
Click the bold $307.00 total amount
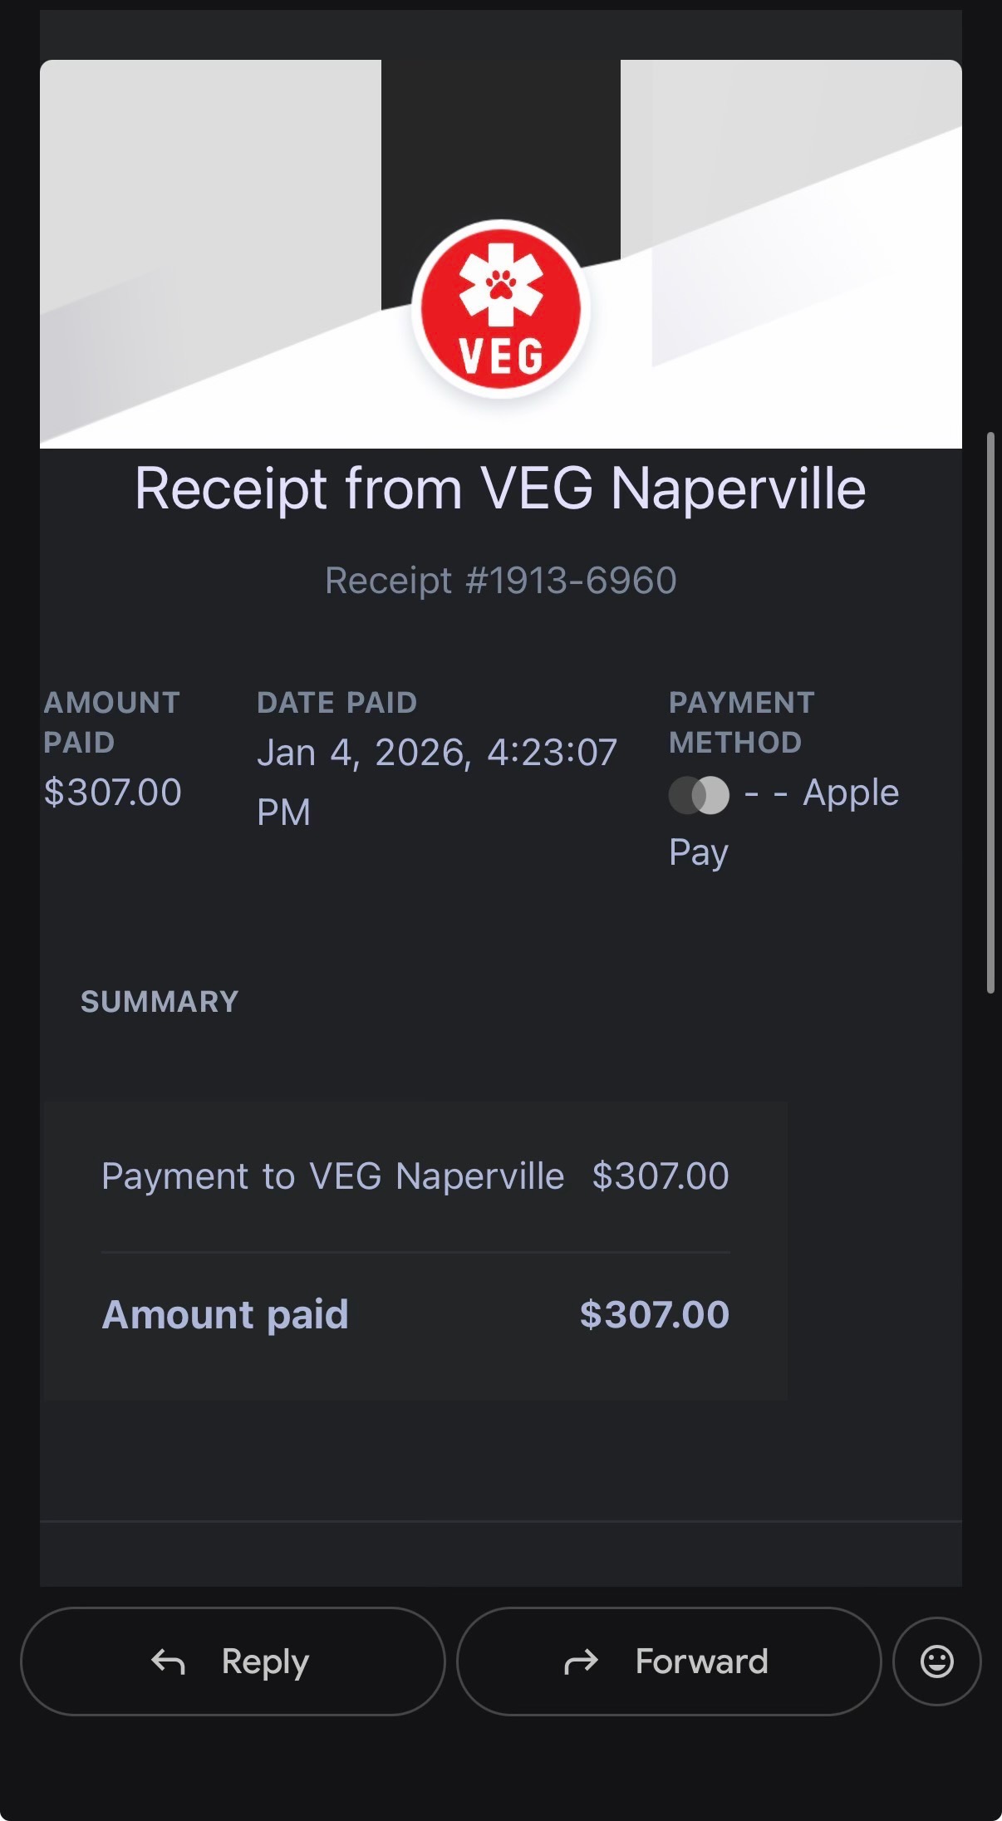tap(654, 1315)
